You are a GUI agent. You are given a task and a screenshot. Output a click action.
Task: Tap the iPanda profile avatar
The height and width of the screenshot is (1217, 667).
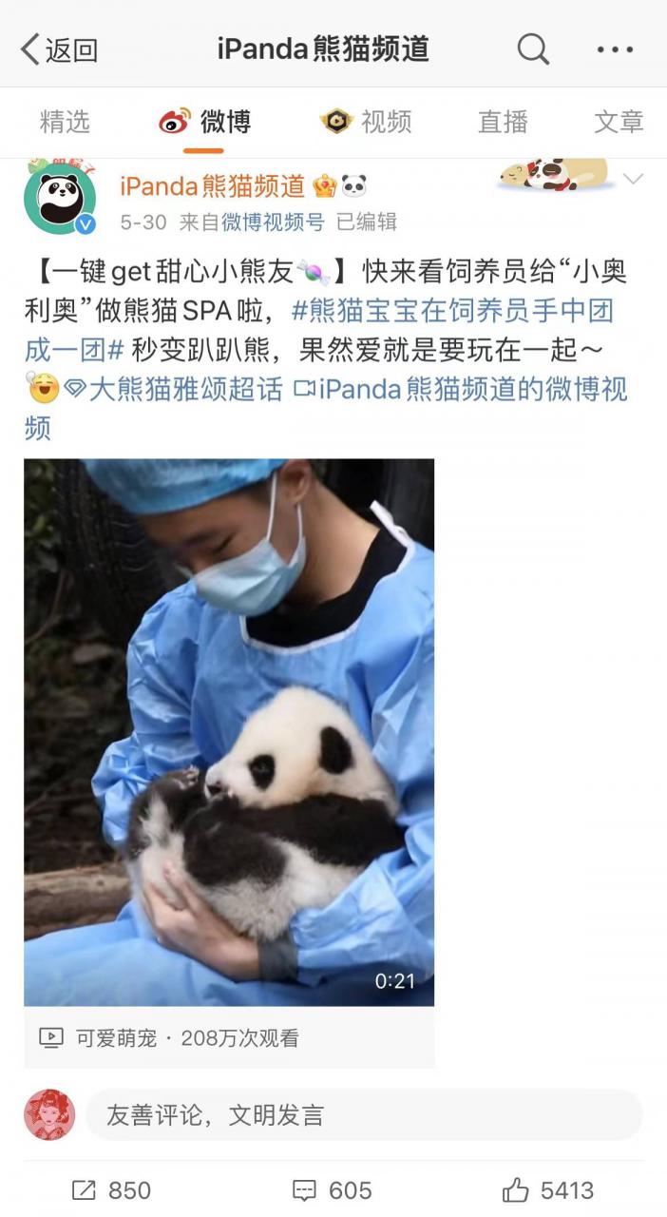pos(60,199)
